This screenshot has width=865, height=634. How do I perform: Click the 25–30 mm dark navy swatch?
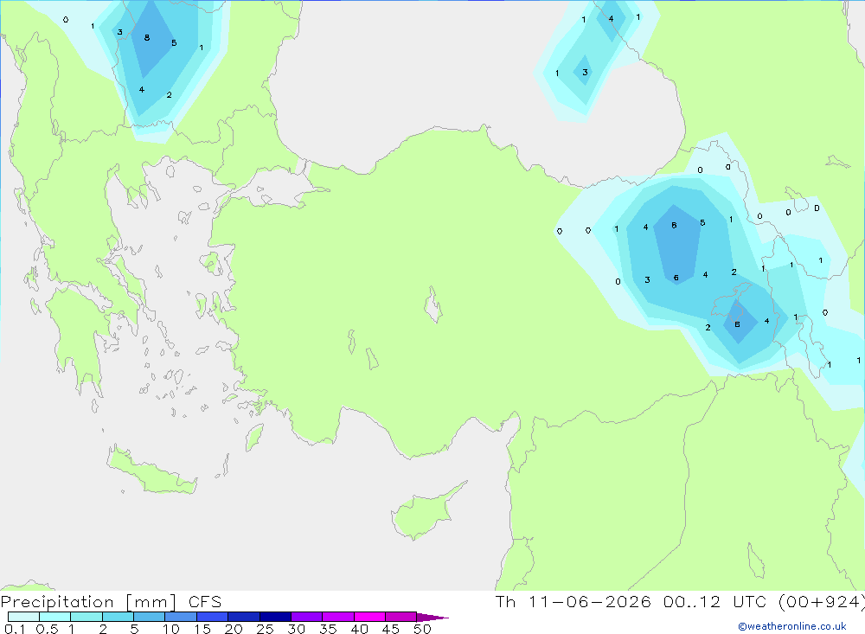275,617
